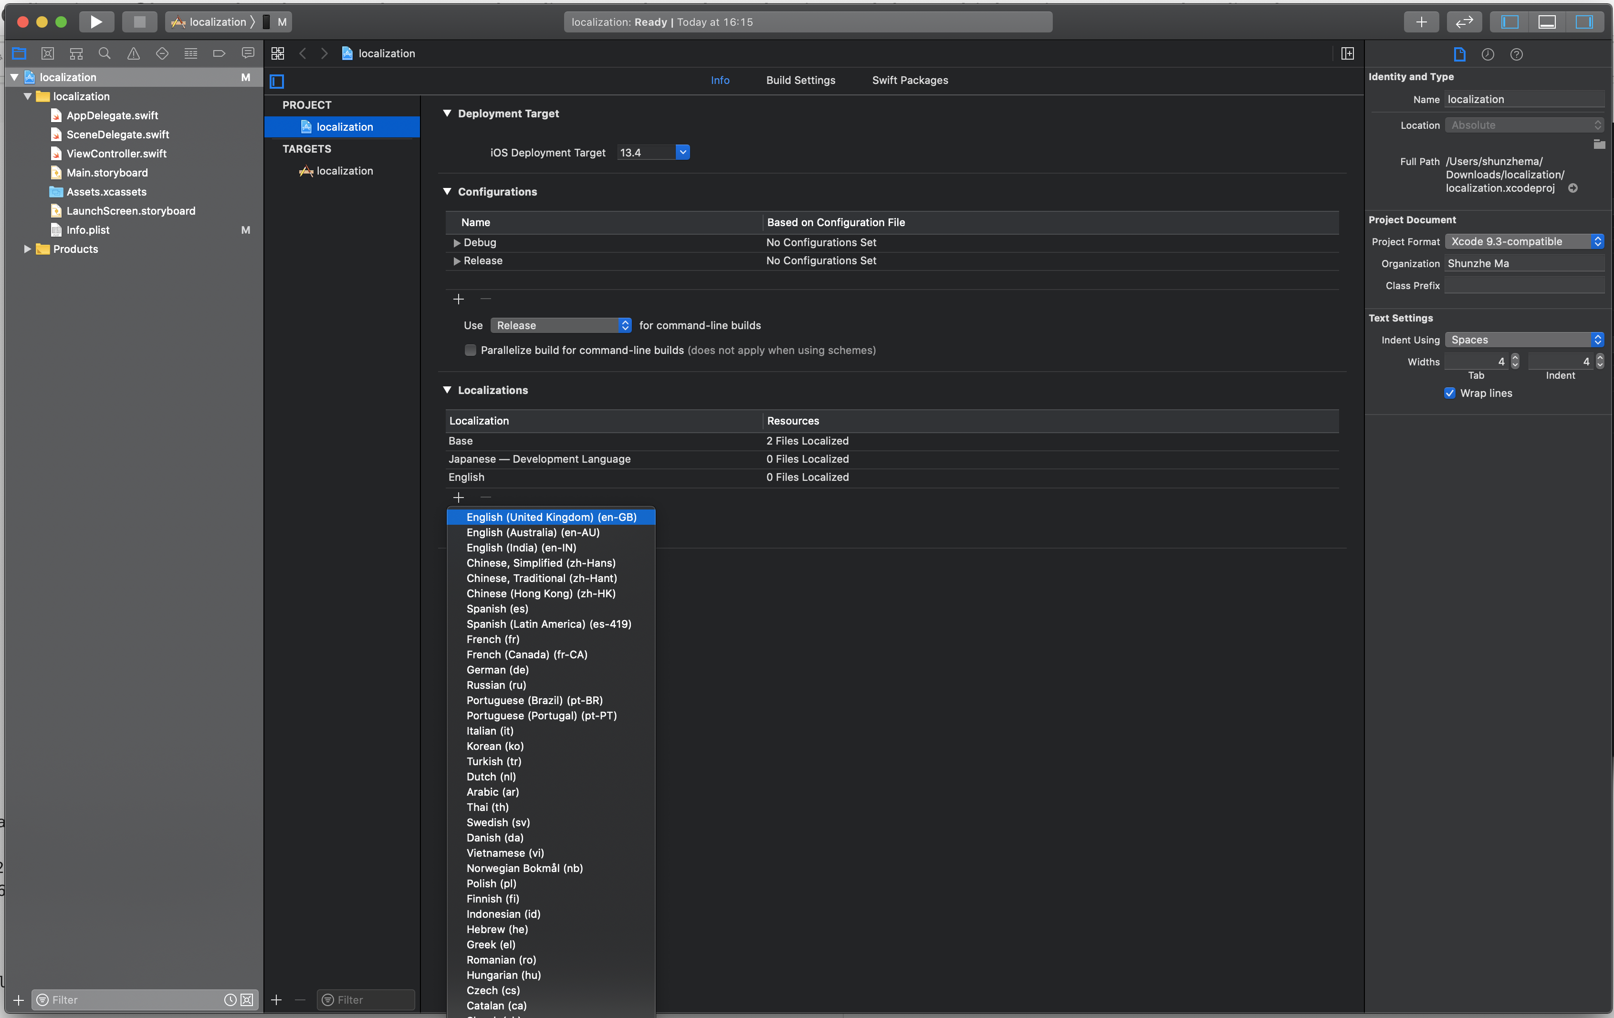Expand the Debug configuration row
Screen dimensions: 1614x1018
click(x=456, y=243)
